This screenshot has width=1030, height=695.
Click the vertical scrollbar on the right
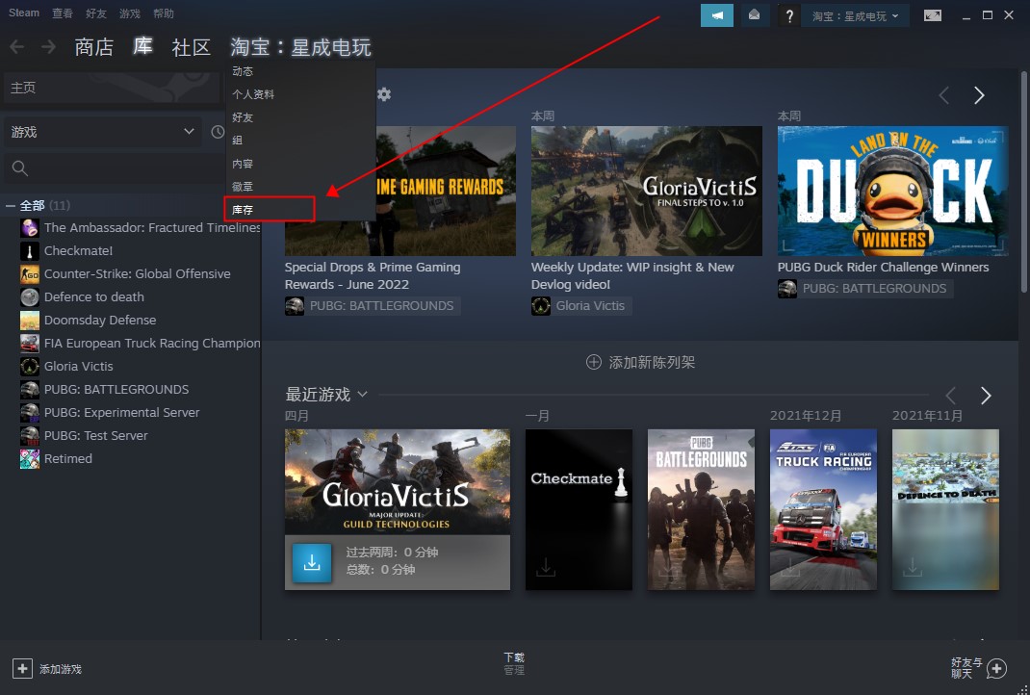click(x=1024, y=181)
